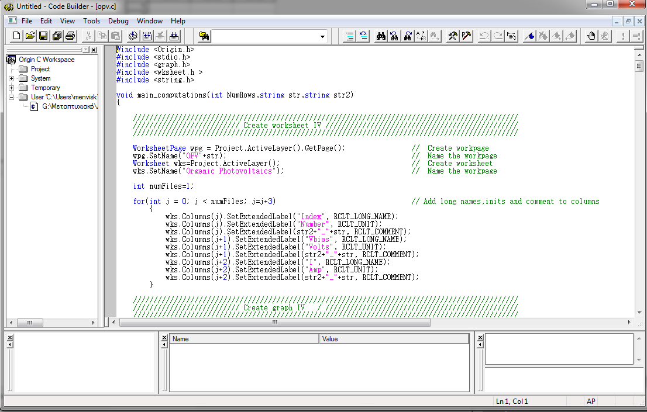
Task: Select the Project folder in workspace
Action: coord(40,70)
